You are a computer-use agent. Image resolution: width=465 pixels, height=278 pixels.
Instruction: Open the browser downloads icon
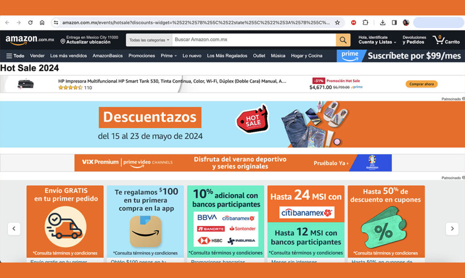click(382, 23)
